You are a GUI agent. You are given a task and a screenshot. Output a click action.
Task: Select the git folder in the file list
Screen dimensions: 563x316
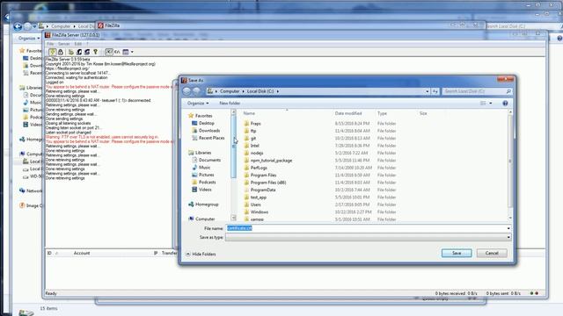253,139
